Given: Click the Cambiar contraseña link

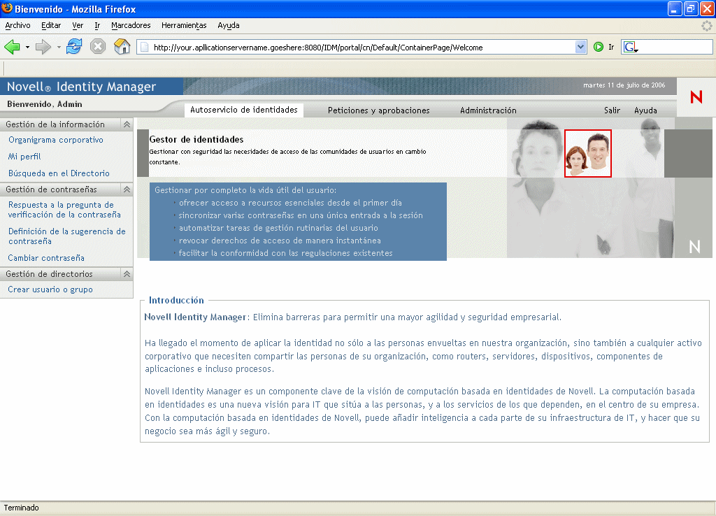Looking at the screenshot, I should click(x=46, y=258).
